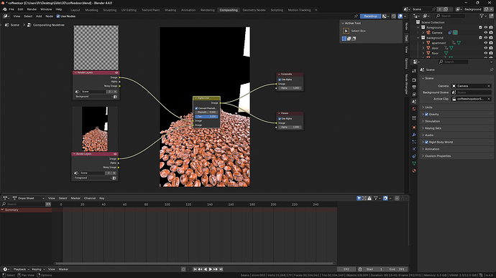This screenshot has width=496, height=278.
Task: Jump to the first frame
Action: 195,269
